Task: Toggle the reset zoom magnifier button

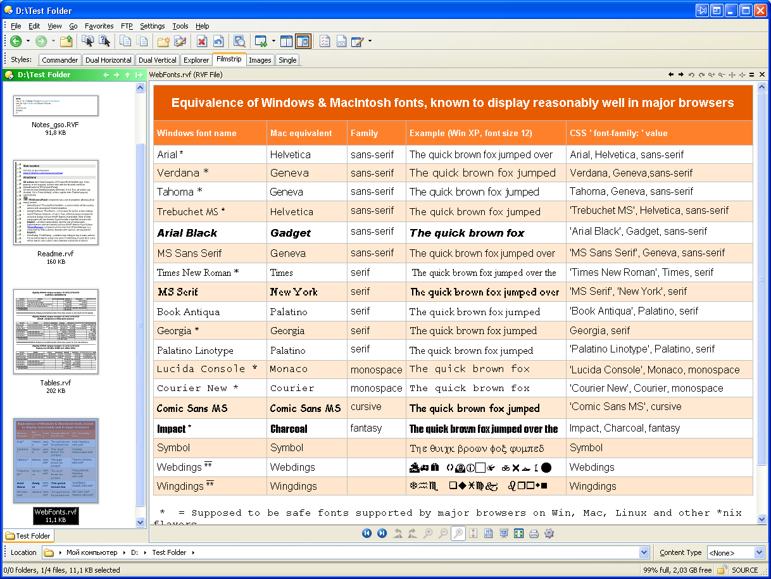Action: (x=458, y=533)
